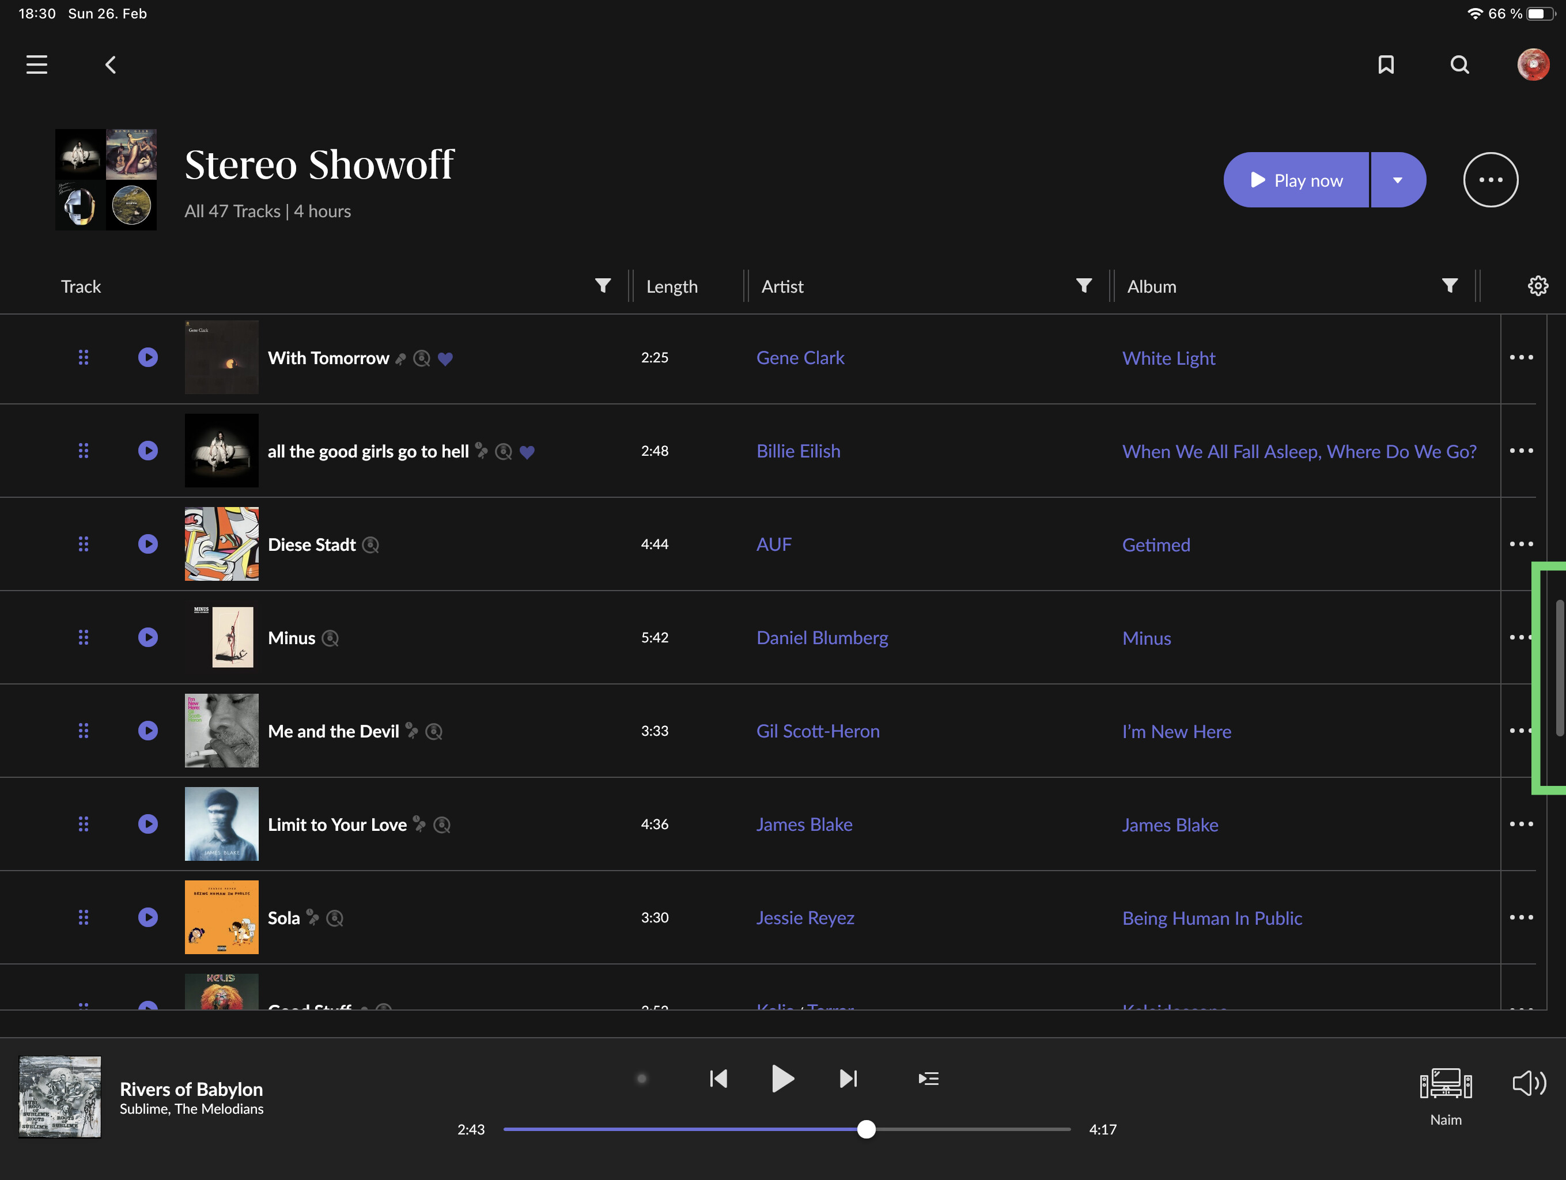Open more options for With Tomorrow
The width and height of the screenshot is (1566, 1180).
point(1520,357)
